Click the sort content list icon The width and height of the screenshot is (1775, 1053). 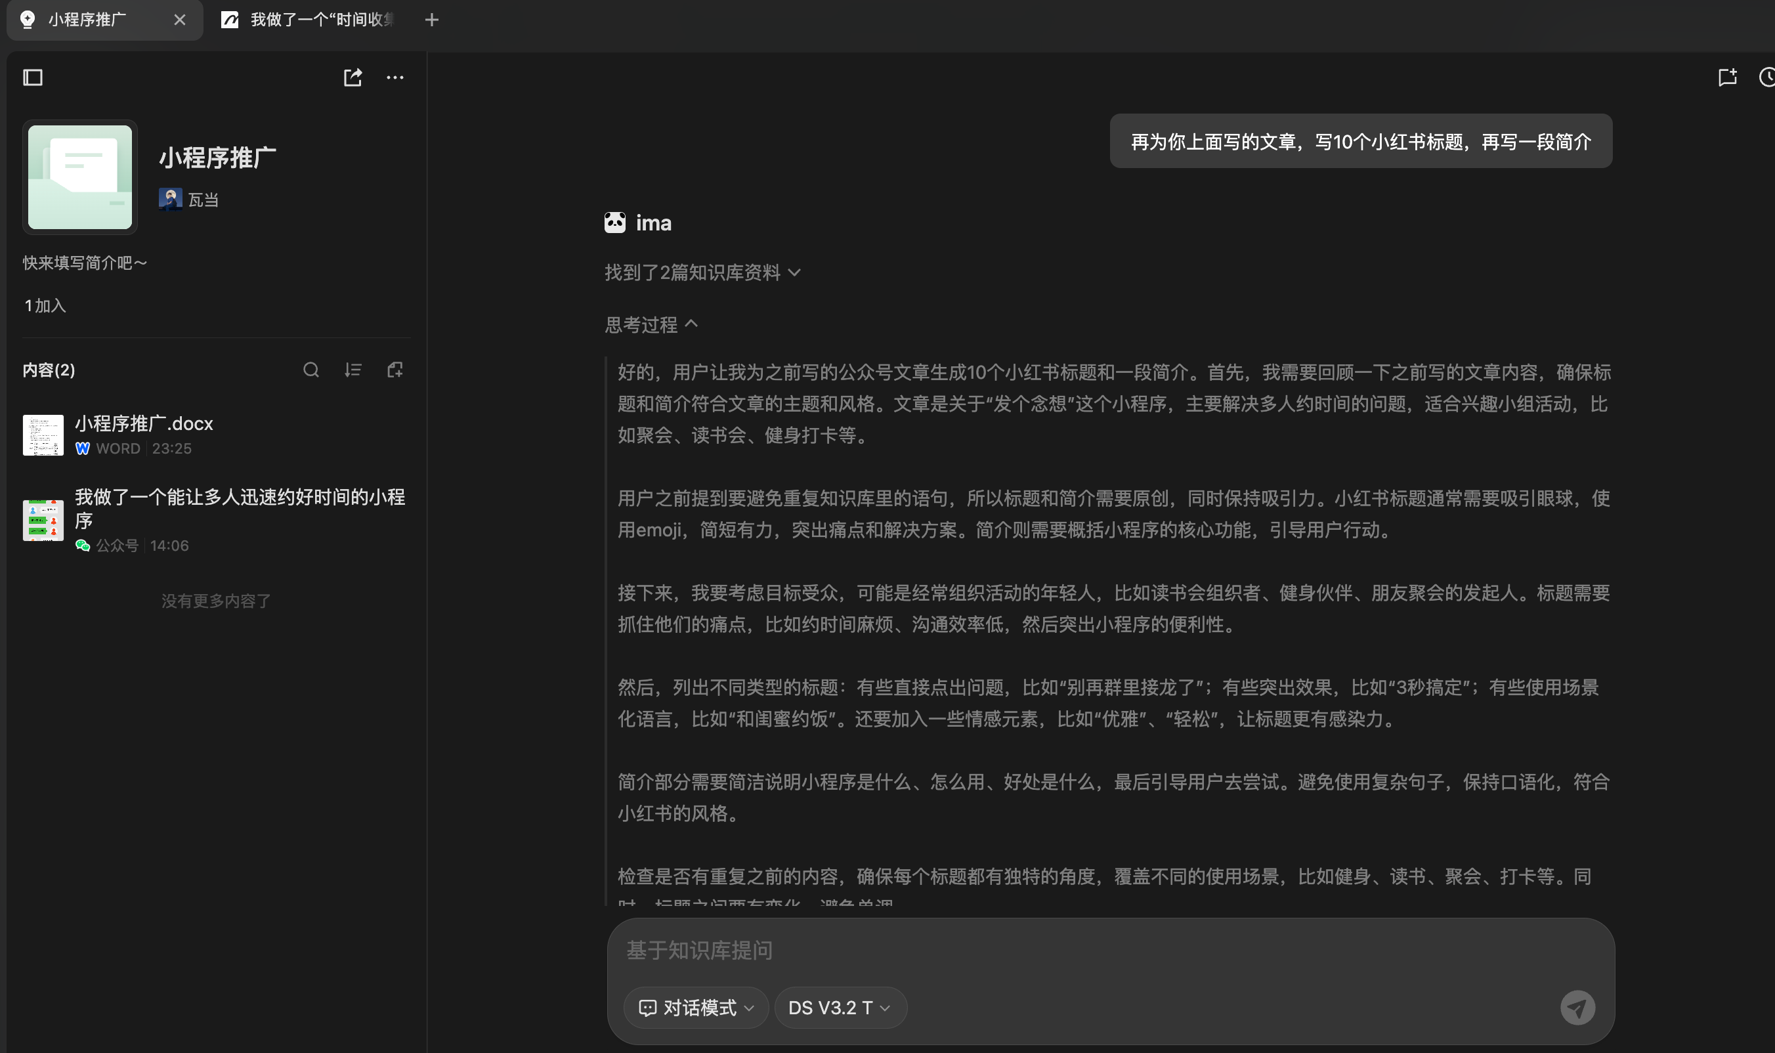[353, 370]
